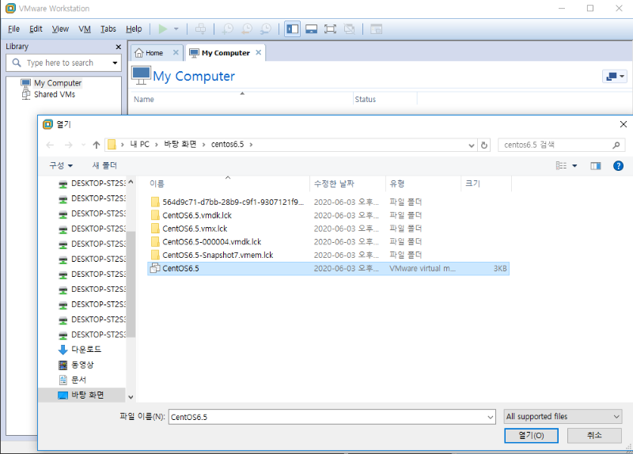
Task: Click the refresh folder icon
Action: [484, 146]
